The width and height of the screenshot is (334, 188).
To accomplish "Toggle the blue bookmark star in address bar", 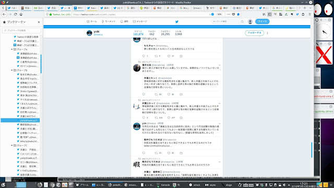I will click(x=238, y=14).
